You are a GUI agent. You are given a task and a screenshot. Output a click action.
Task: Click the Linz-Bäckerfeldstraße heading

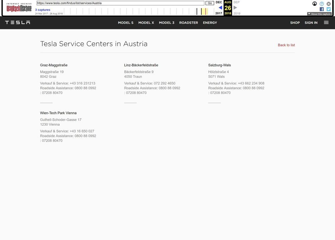click(141, 65)
